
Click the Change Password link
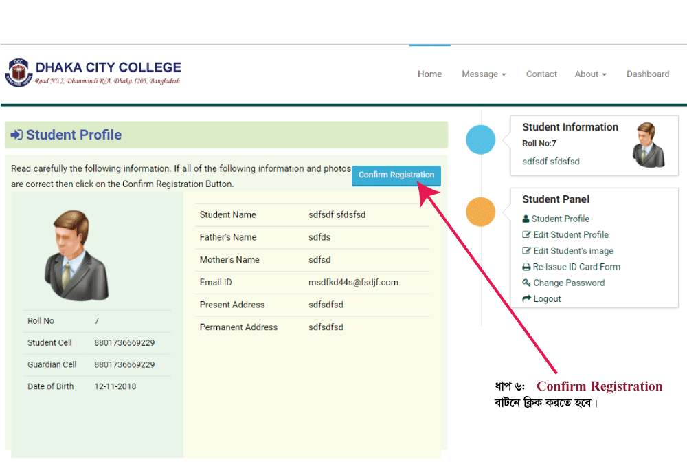[569, 283]
